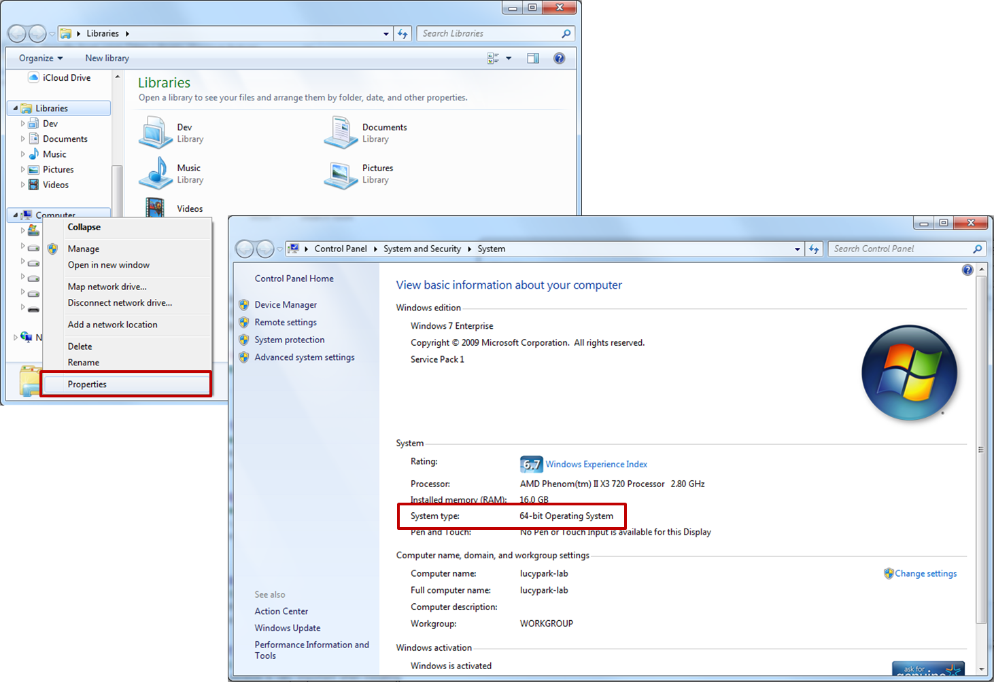Open Action Center link
The width and height of the screenshot is (994, 682).
point(281,611)
